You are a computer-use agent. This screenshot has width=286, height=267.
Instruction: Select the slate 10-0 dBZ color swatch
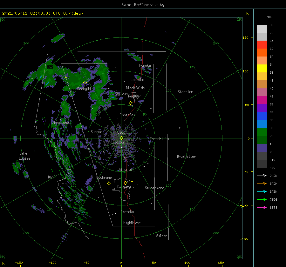(x=262, y=148)
